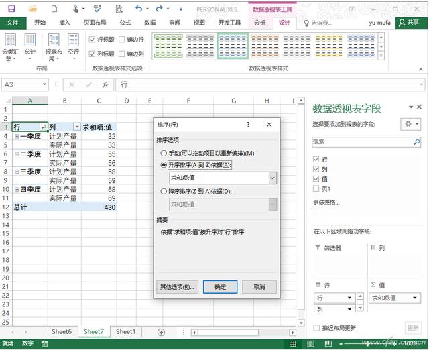Collapse the 一季度 group

tap(17, 136)
